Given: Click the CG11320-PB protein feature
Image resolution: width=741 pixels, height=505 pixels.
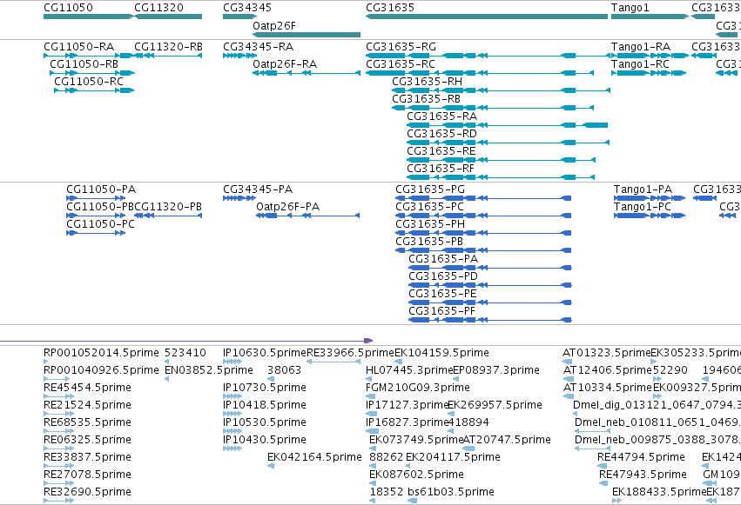Looking at the screenshot, I should tap(168, 216).
